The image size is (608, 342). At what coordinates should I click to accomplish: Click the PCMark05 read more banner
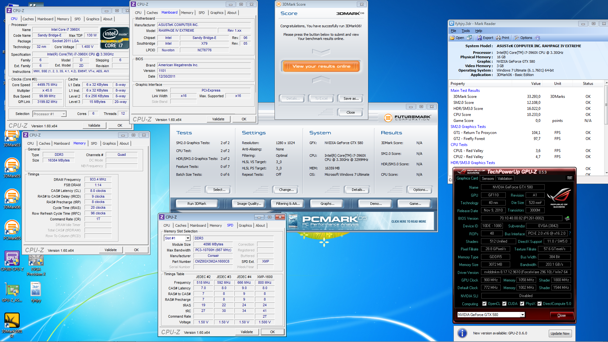360,221
